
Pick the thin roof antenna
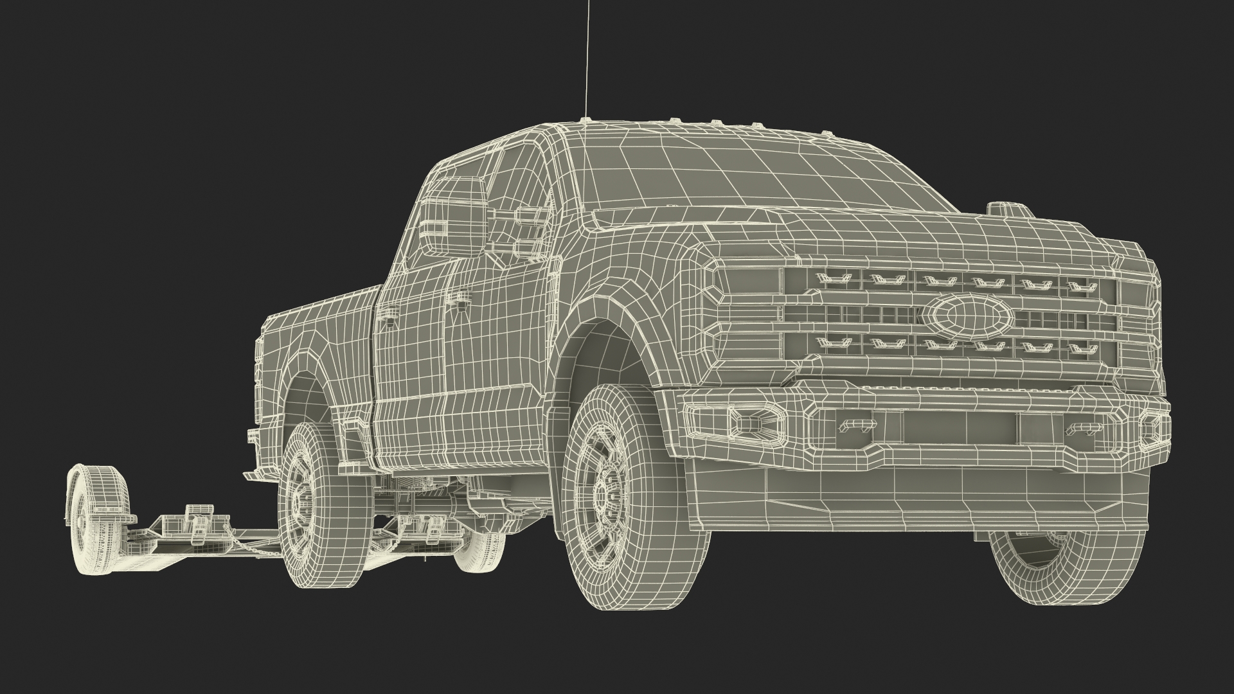pyautogui.click(x=587, y=59)
